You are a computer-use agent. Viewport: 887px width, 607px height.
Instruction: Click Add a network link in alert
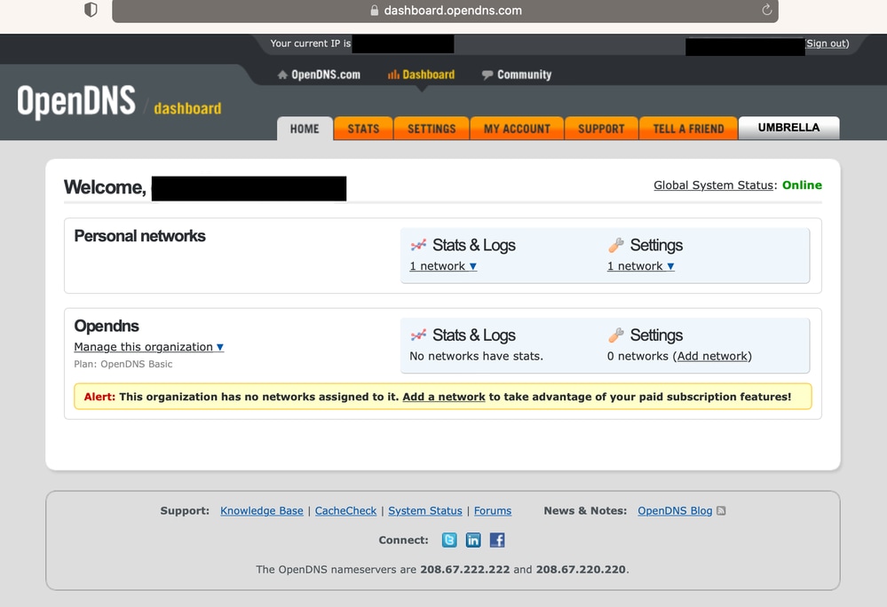click(444, 397)
